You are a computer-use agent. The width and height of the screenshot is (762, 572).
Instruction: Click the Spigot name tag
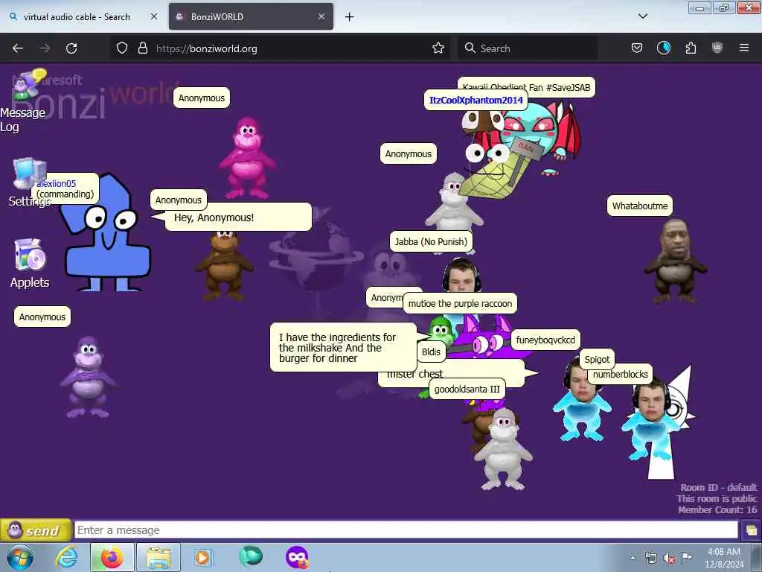597,360
